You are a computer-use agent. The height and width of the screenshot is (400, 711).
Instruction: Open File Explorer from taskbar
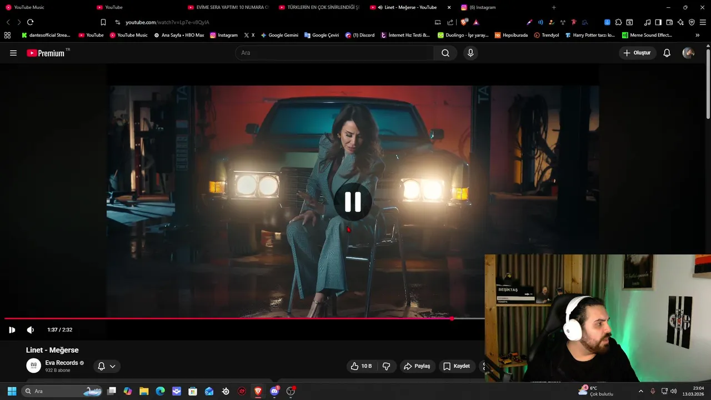point(144,391)
